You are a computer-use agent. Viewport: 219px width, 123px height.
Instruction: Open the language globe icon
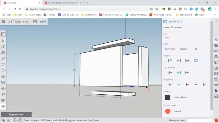[x=21, y=120]
